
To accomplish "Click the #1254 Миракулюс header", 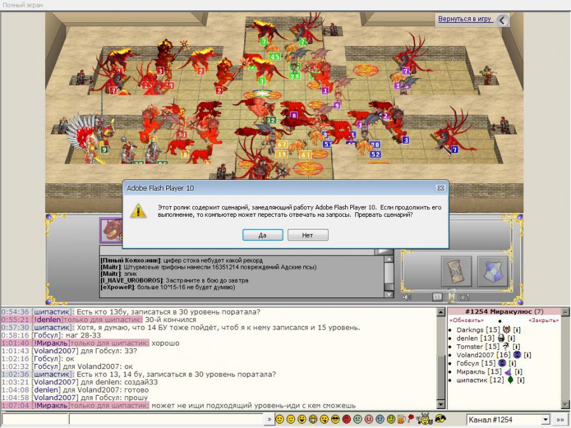I will coord(504,311).
